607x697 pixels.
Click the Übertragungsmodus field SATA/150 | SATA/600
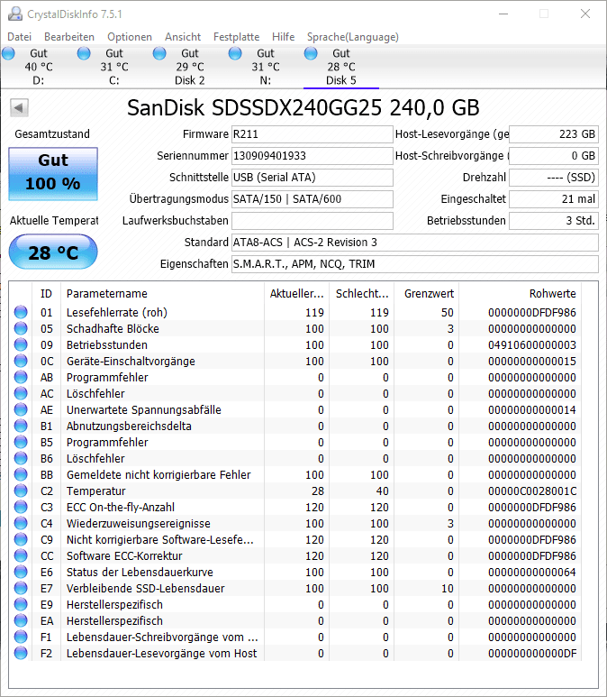[x=313, y=199]
